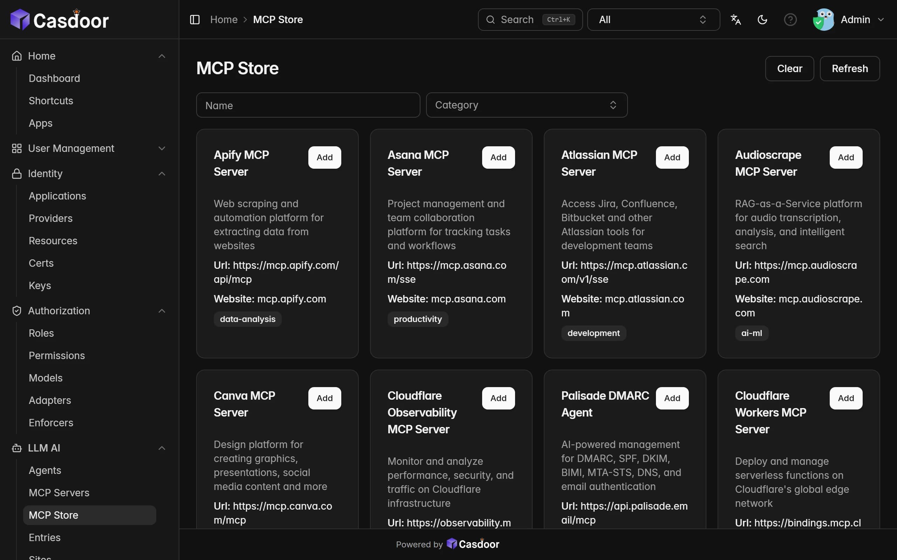Click the Home house icon
897x560 pixels.
point(17,56)
